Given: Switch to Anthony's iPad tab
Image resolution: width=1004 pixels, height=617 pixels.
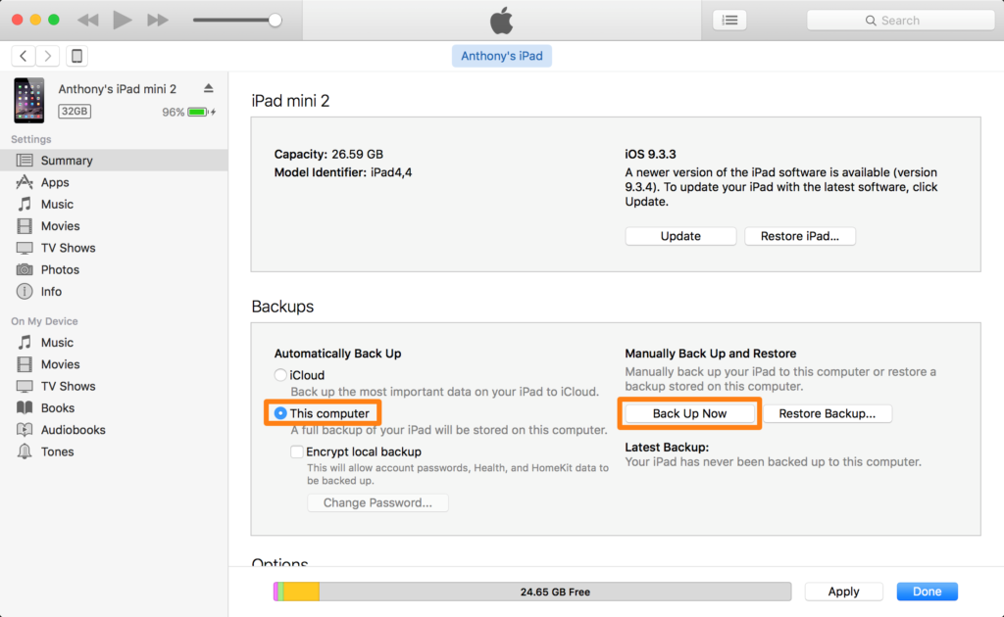Looking at the screenshot, I should (x=502, y=56).
